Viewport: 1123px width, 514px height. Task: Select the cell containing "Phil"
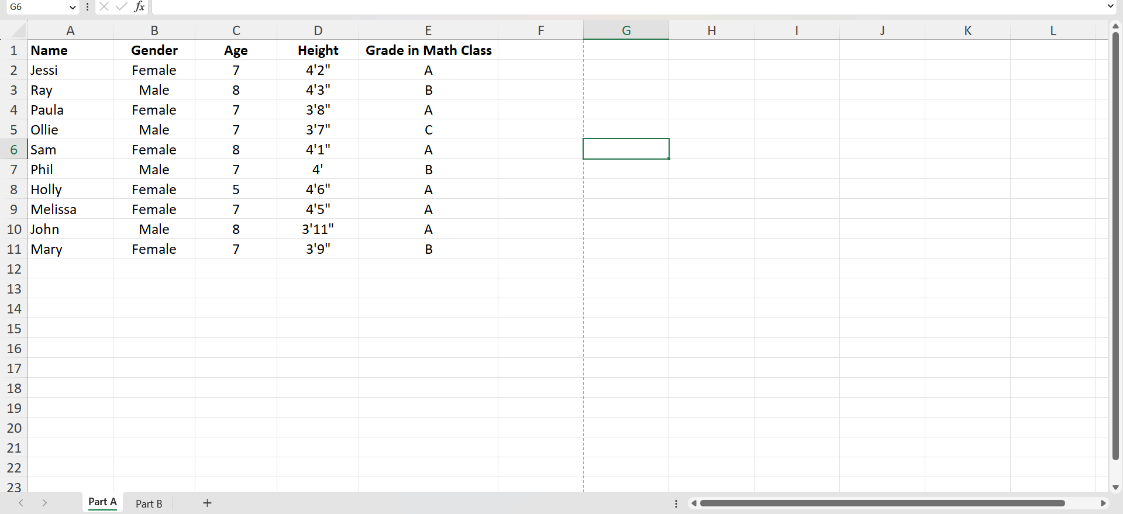[x=70, y=170]
